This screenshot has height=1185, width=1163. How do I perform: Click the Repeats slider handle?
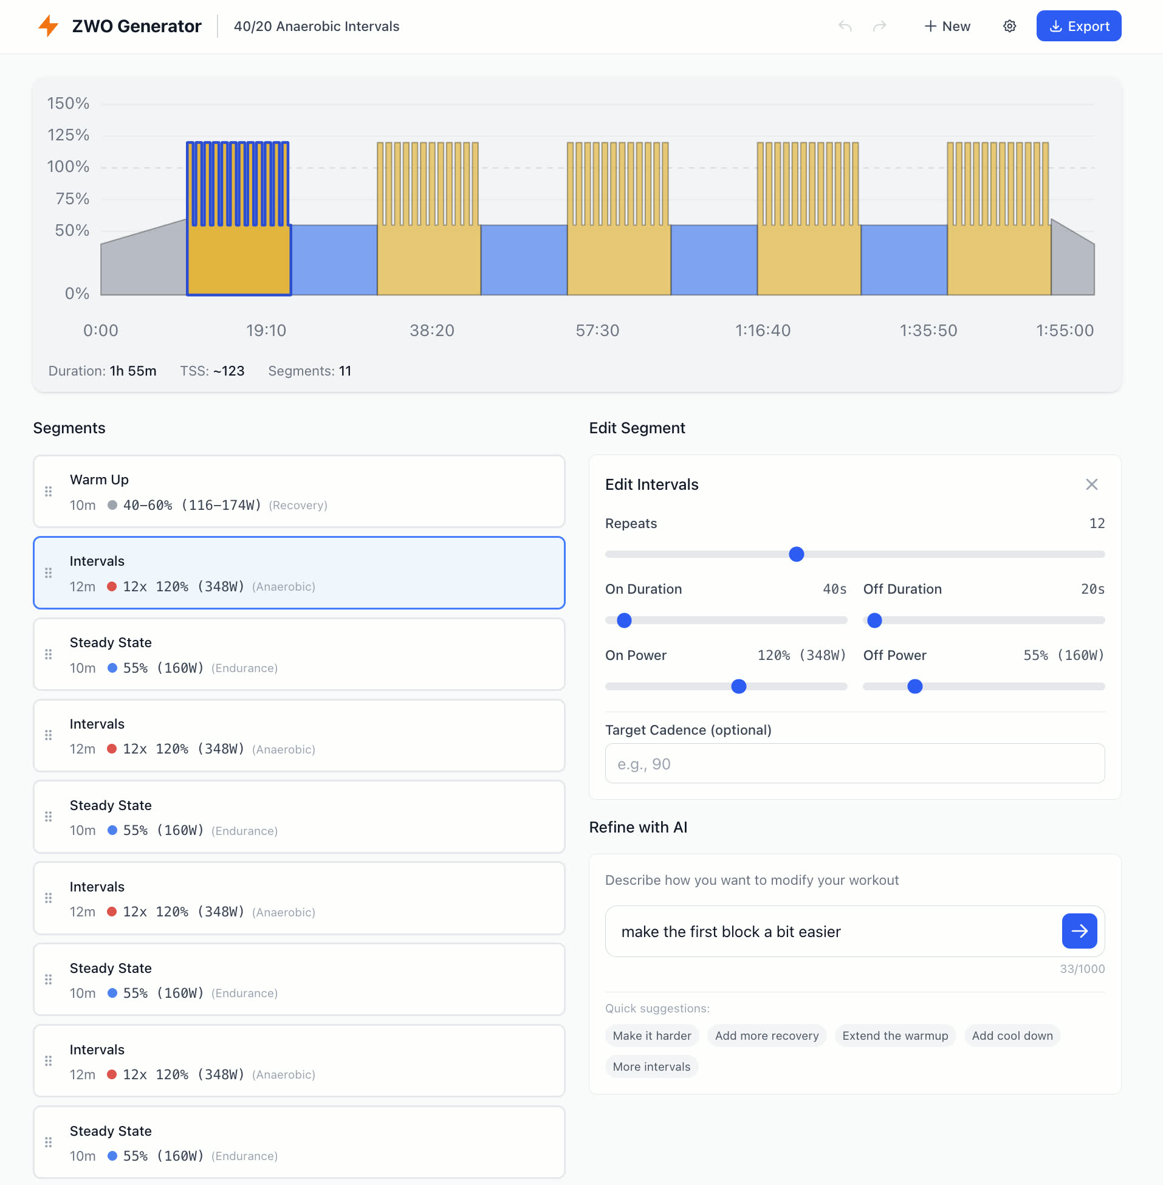coord(796,554)
